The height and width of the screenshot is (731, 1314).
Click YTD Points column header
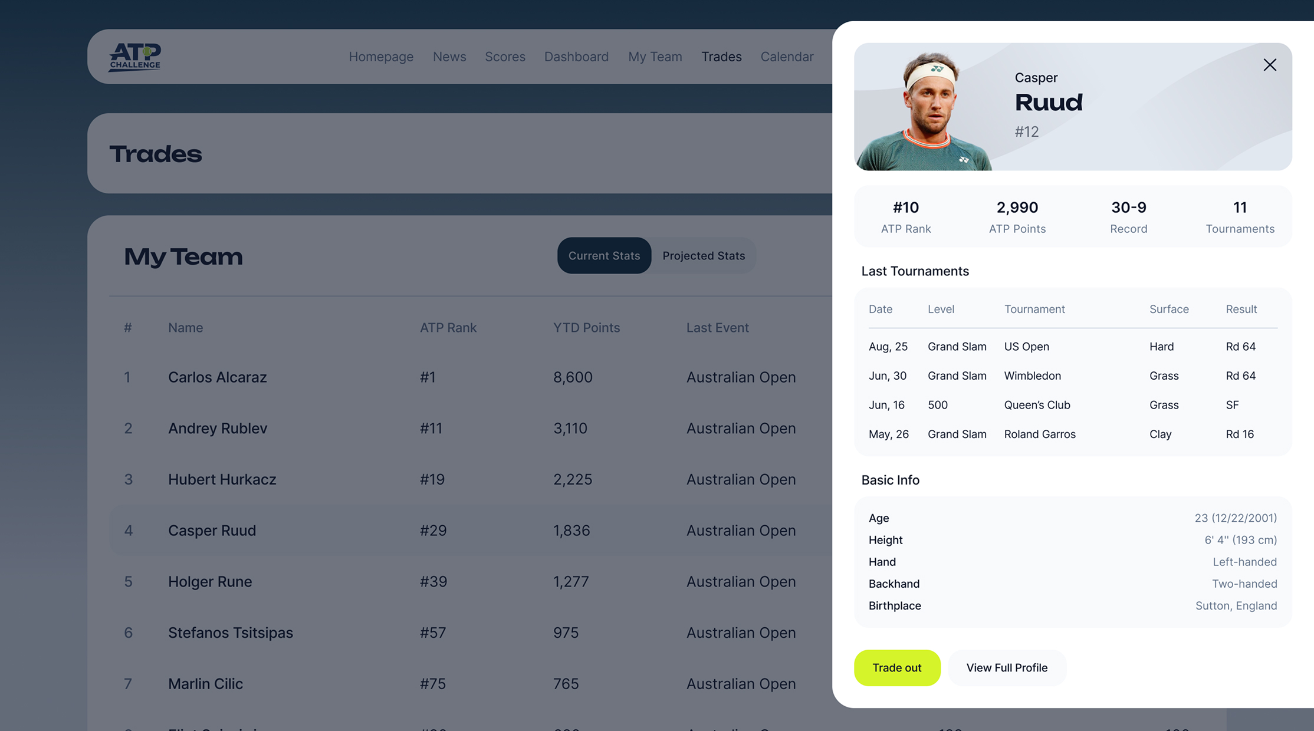point(586,328)
